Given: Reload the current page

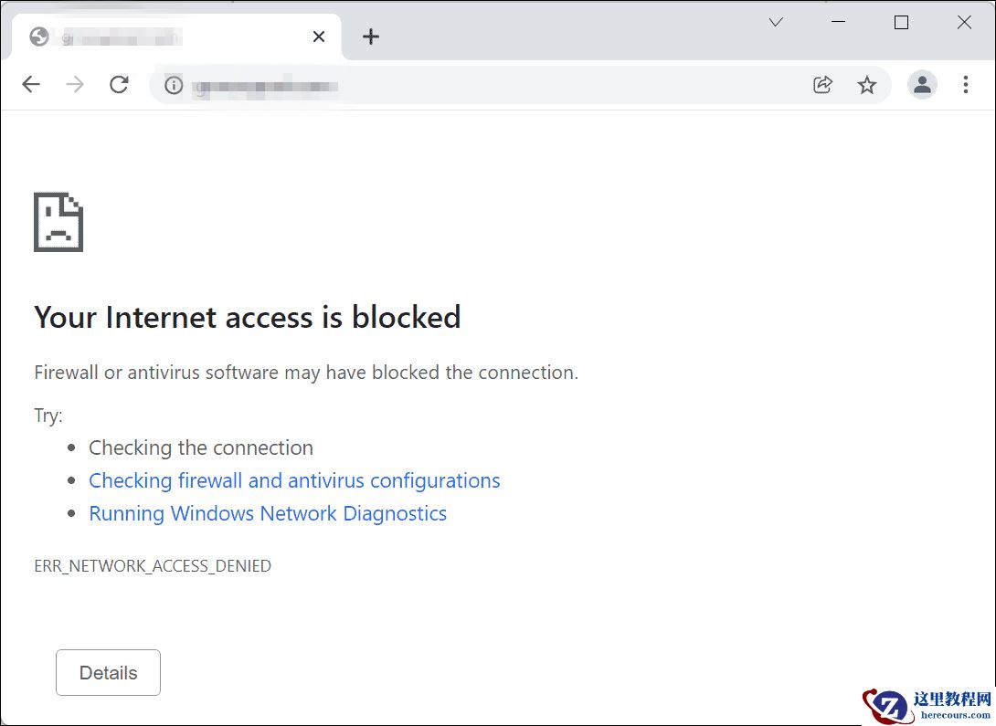Looking at the screenshot, I should pyautogui.click(x=119, y=84).
